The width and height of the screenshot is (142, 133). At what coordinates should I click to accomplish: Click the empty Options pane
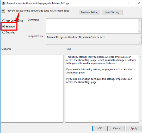pos(32,89)
